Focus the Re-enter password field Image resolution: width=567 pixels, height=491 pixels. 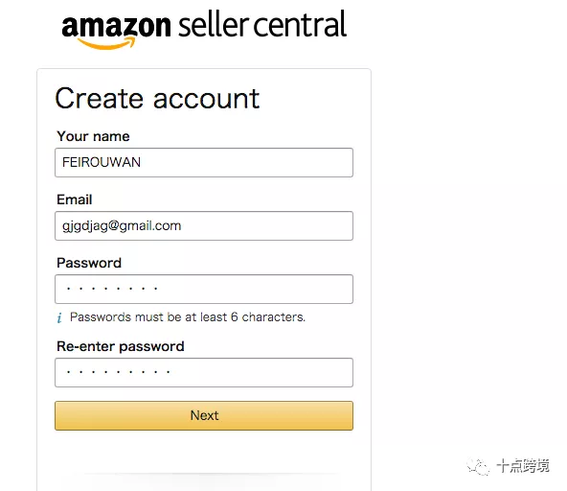204,372
